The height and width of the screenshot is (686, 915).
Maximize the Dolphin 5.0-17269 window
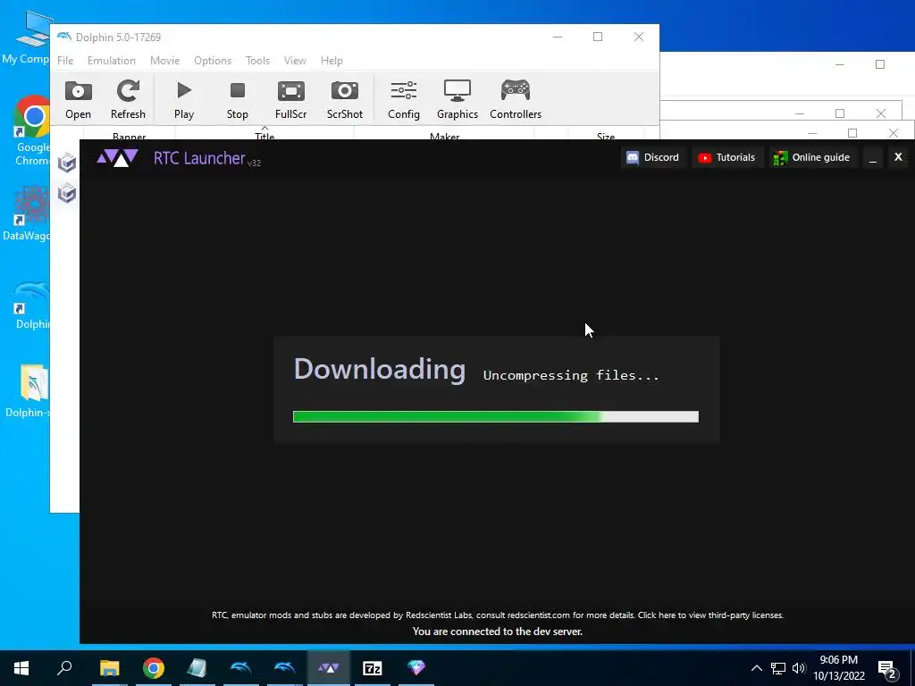(x=598, y=37)
